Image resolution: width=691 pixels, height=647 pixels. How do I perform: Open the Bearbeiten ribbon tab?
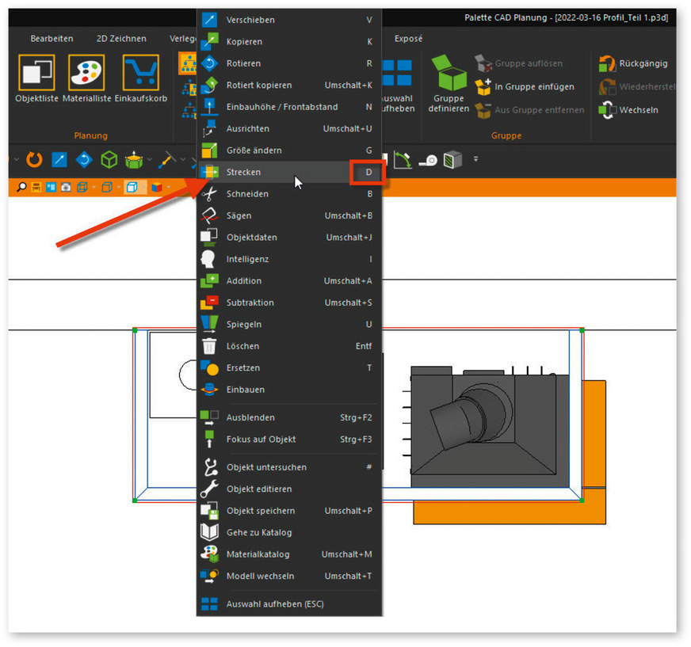click(52, 39)
